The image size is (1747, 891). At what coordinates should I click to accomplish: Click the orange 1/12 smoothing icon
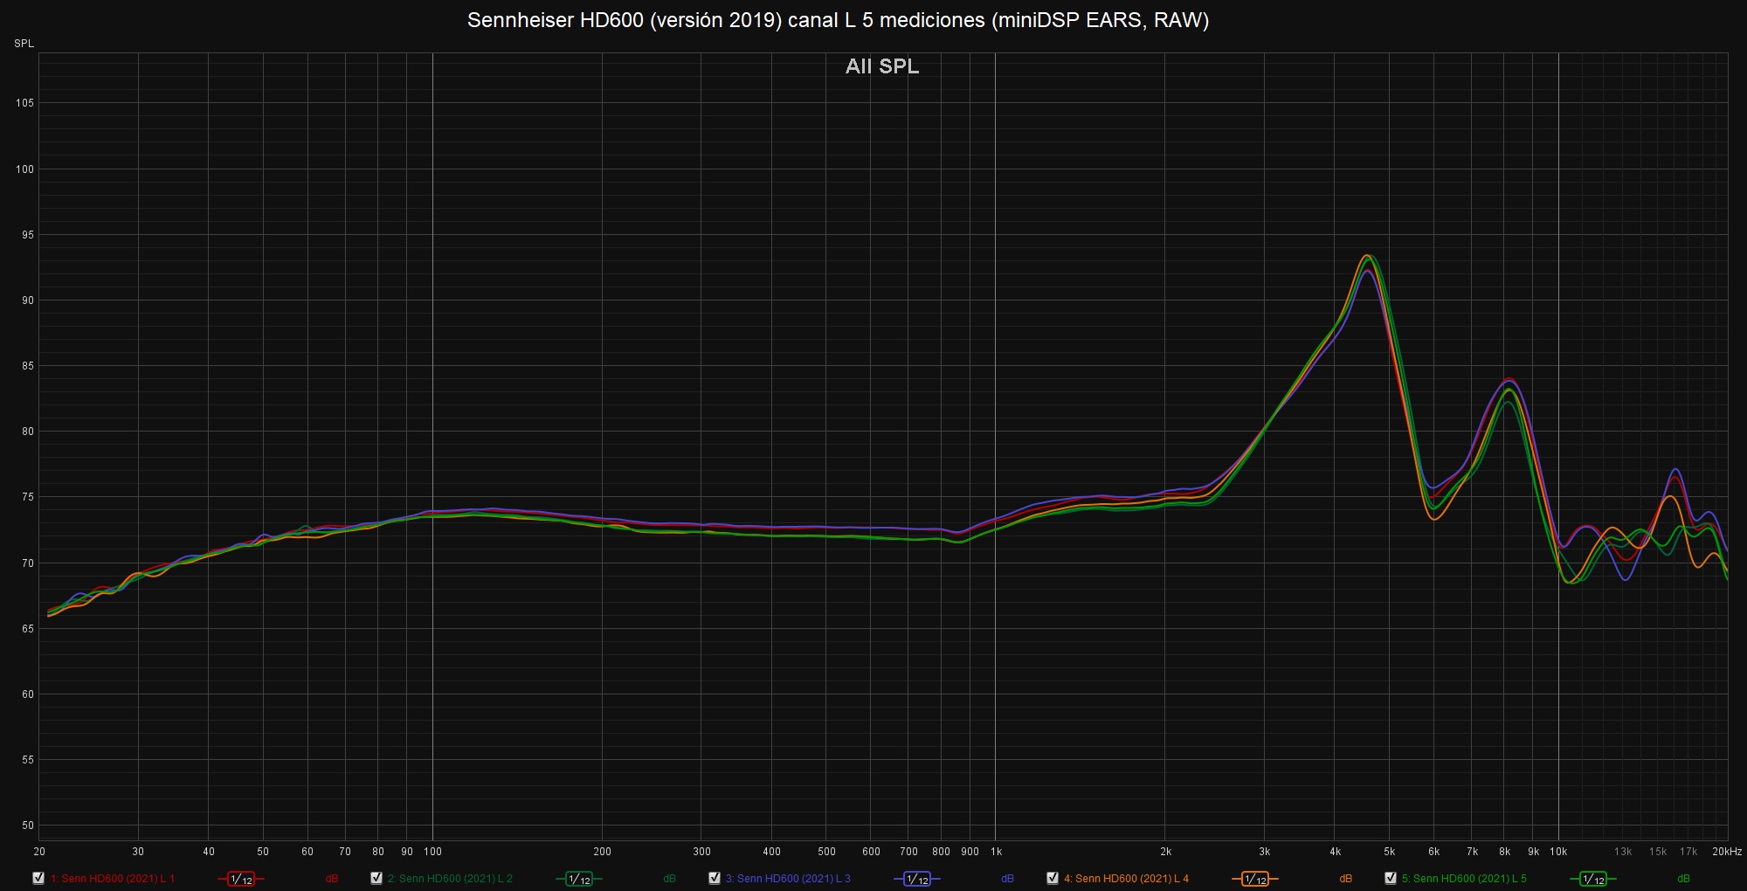[x=1255, y=879]
